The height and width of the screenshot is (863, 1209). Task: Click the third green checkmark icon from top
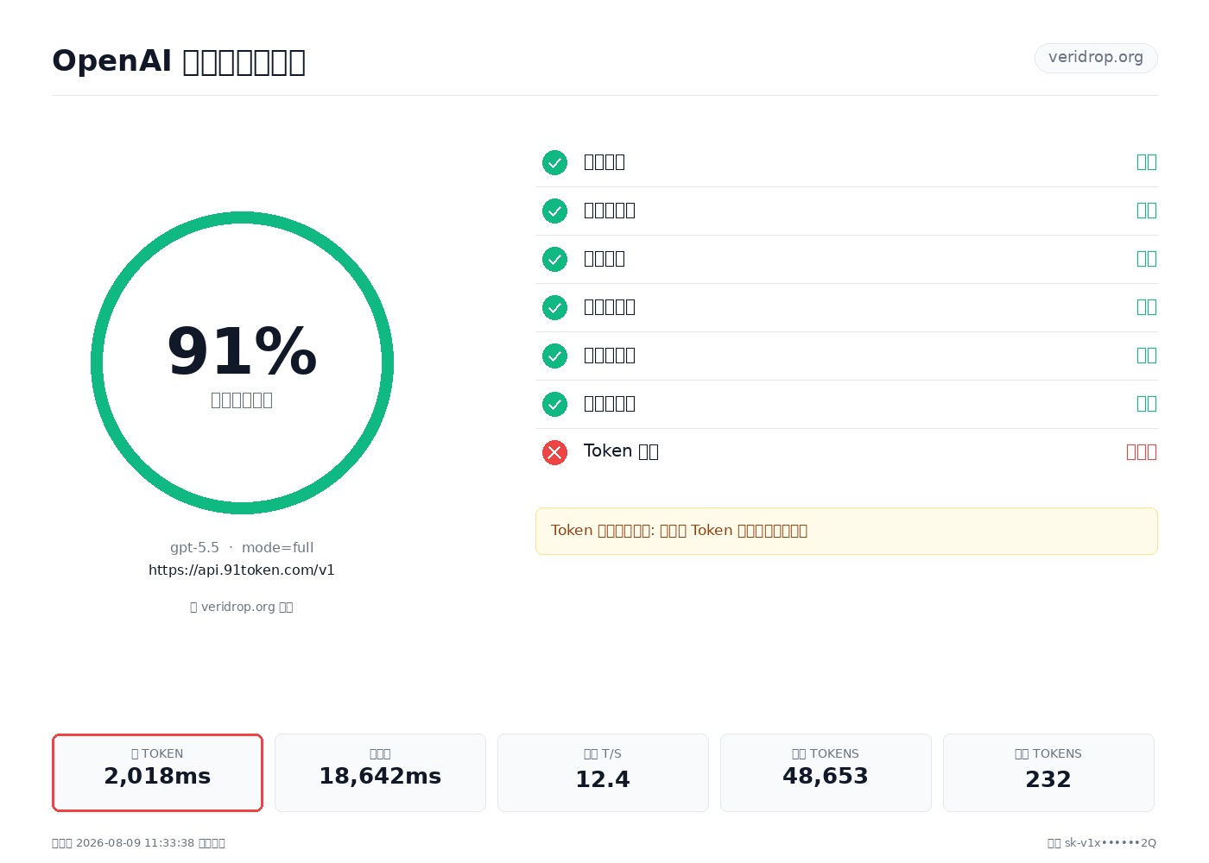[x=554, y=259]
